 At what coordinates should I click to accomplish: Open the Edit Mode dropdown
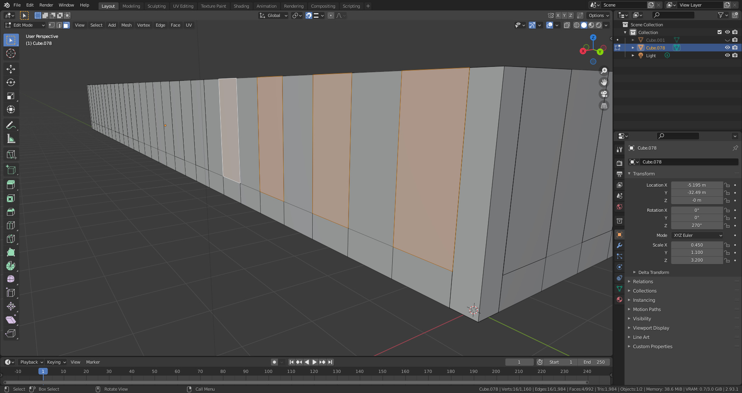pyautogui.click(x=25, y=25)
